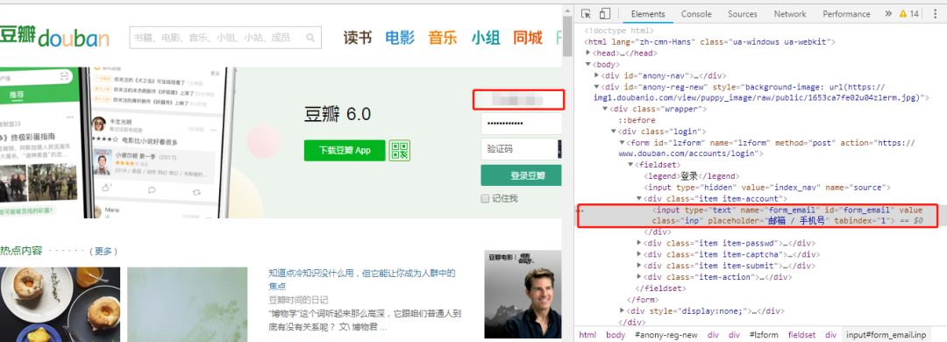Open the 音乐 navigation link
The image size is (947, 342).
click(443, 38)
